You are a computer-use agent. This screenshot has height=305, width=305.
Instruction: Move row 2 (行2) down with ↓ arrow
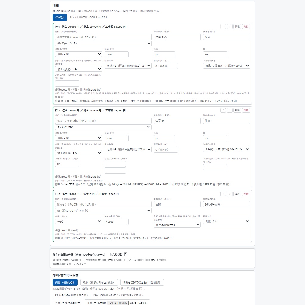230,110
